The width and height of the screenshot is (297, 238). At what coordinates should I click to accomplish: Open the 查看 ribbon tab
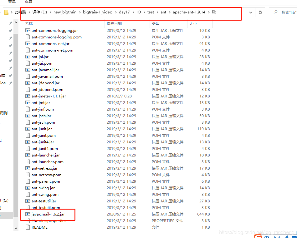pos(28,2)
